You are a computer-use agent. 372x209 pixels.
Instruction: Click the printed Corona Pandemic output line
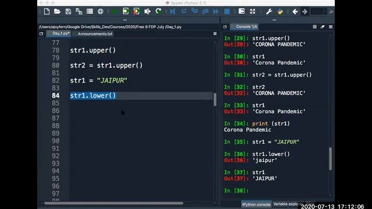coord(248,129)
